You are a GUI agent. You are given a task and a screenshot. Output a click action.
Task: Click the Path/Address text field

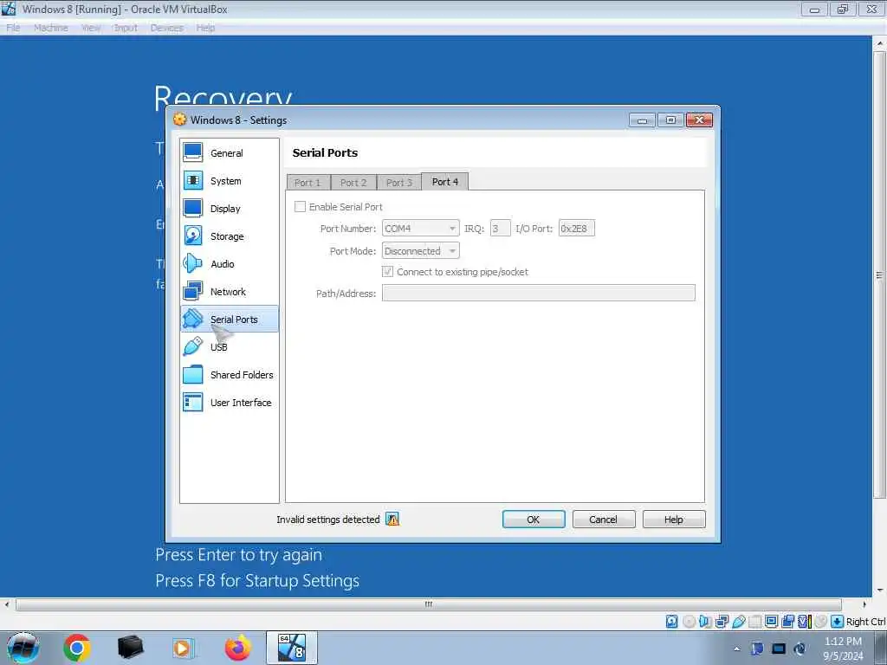(539, 293)
